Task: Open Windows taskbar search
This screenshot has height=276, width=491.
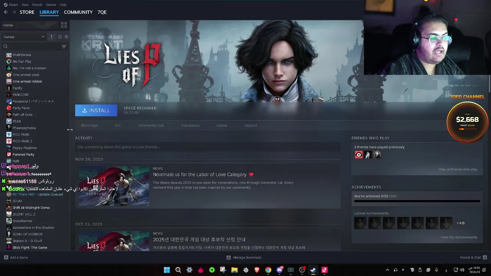Action: pos(178,270)
